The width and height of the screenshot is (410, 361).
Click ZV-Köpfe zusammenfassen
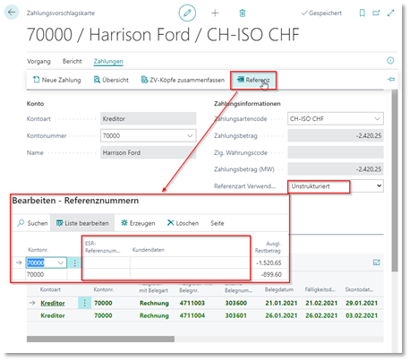[183, 80]
